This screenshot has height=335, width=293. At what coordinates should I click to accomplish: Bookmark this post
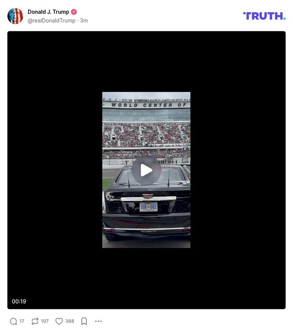pyautogui.click(x=84, y=321)
